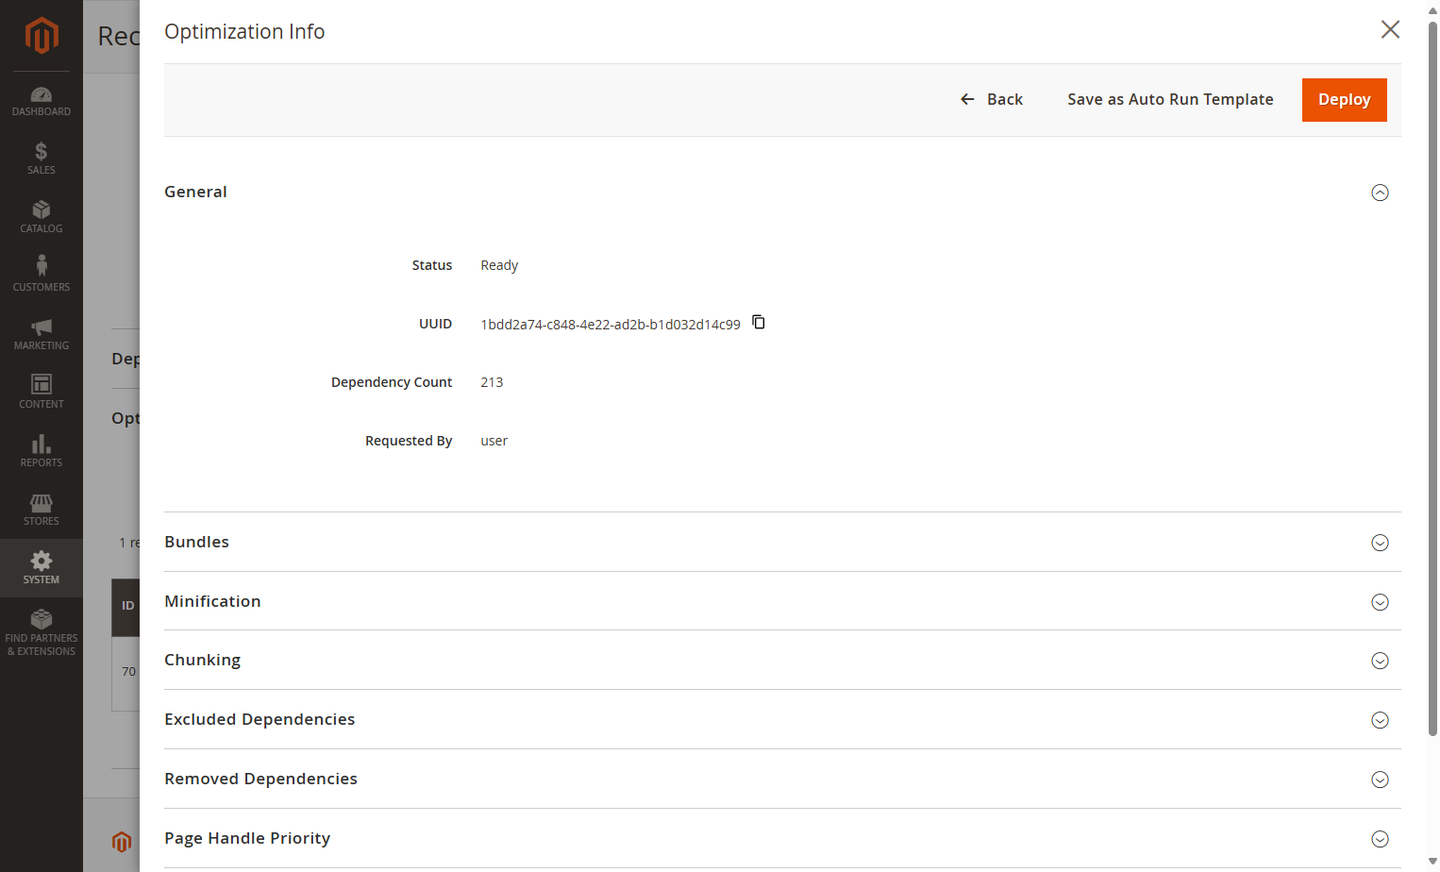Expand the Minification section

click(x=1380, y=602)
